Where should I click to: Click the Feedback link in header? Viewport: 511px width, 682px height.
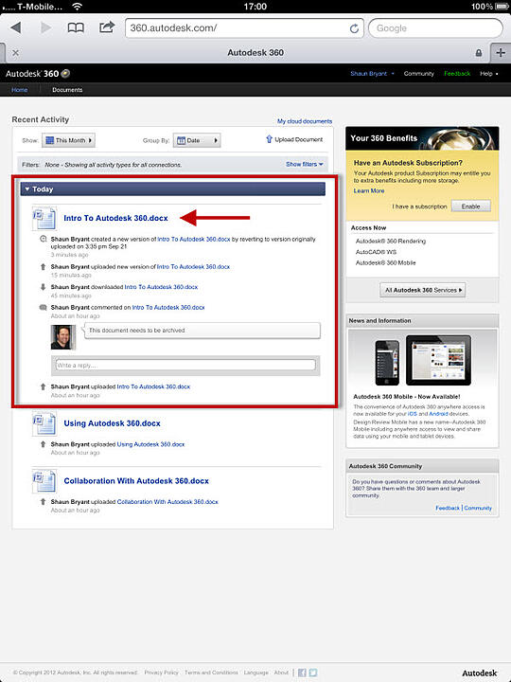[x=457, y=74]
